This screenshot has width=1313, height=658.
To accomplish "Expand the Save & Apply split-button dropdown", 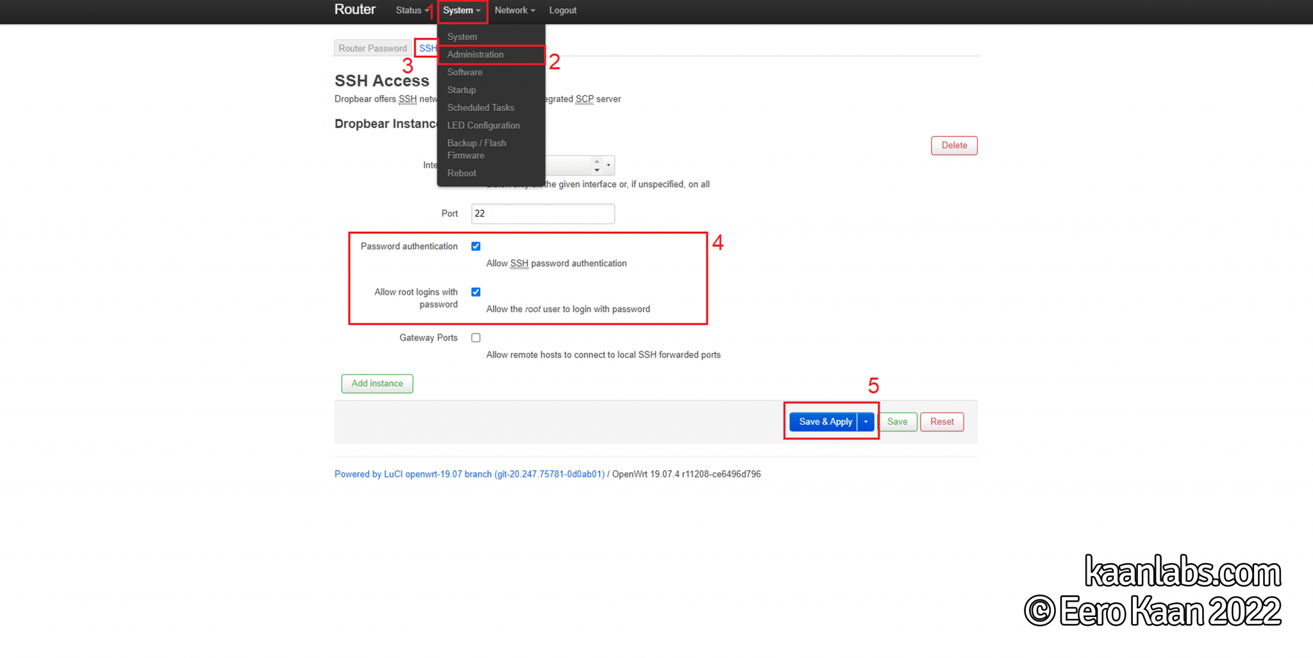I will [x=866, y=422].
